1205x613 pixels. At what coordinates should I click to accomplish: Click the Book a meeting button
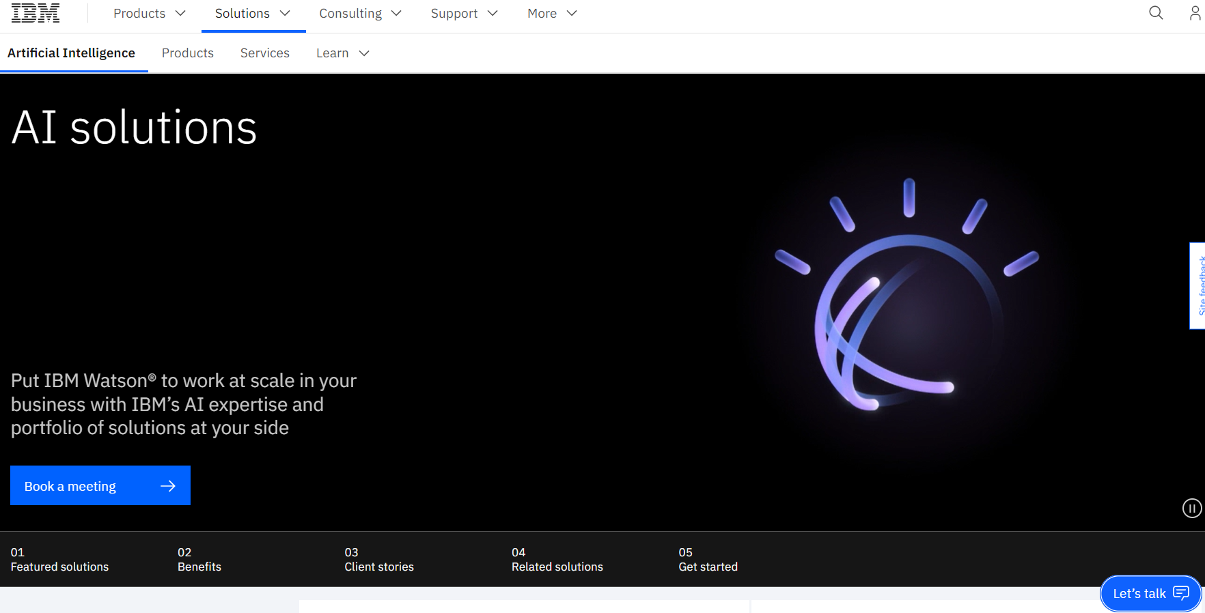point(100,485)
